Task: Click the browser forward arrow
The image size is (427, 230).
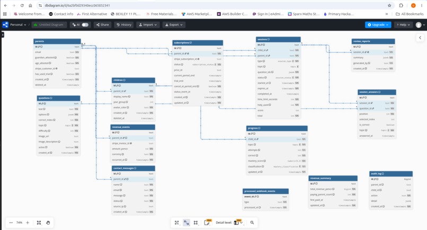Action: (14, 5)
